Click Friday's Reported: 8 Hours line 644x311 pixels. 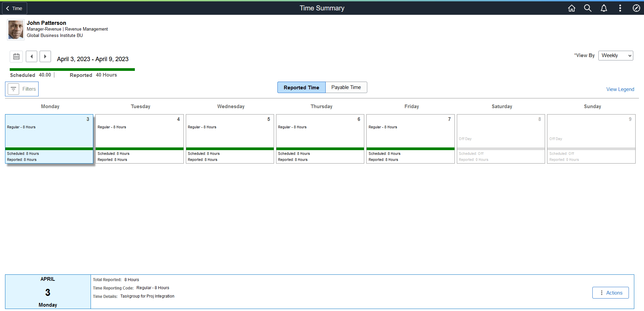383,160
